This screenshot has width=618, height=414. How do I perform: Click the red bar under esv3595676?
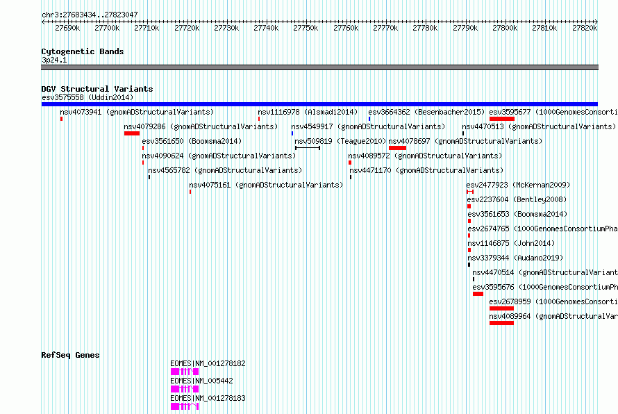[x=478, y=294]
